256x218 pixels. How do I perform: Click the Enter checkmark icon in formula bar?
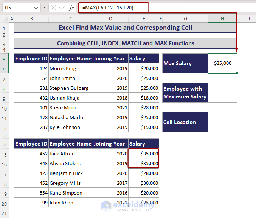(62, 8)
